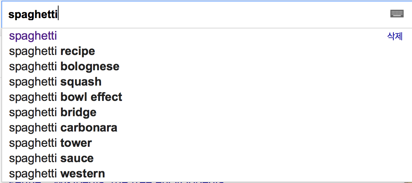Pick the 'spaghetti western' suggestion
The width and height of the screenshot is (412, 183).
click(57, 174)
